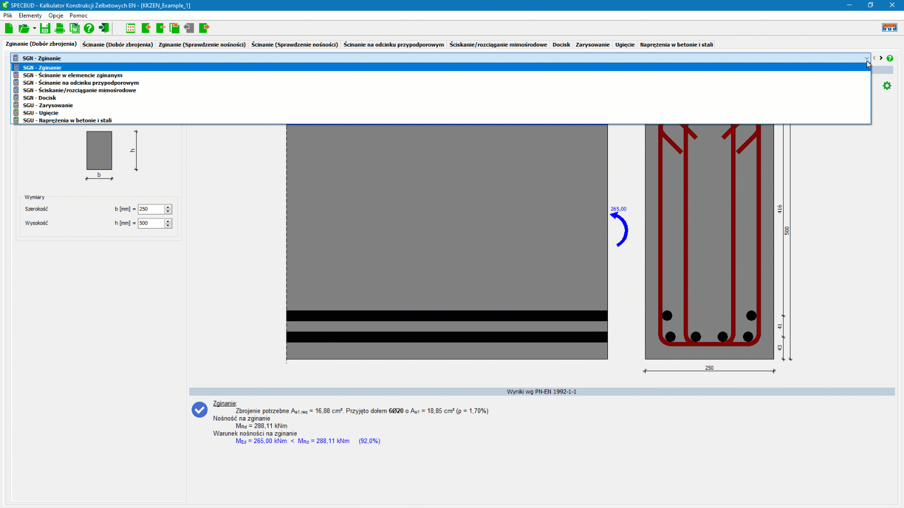Screen dimensions: 904x508
Task: Click the add element plus icon
Action: click(146, 28)
